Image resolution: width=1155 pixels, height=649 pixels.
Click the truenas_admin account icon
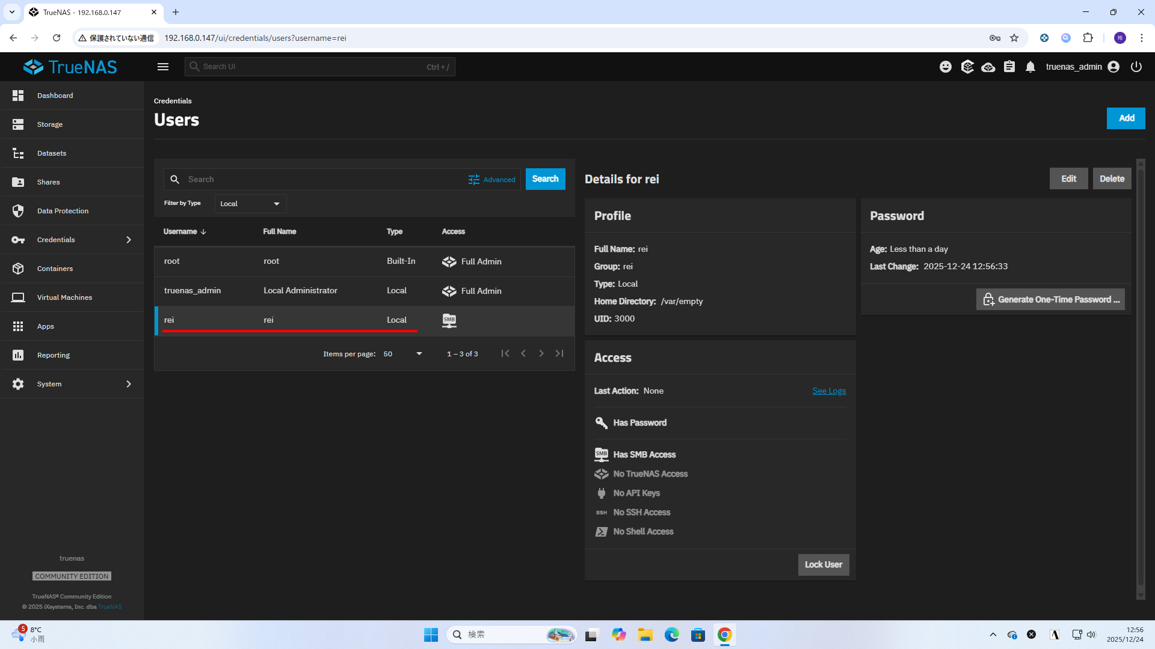1113,67
